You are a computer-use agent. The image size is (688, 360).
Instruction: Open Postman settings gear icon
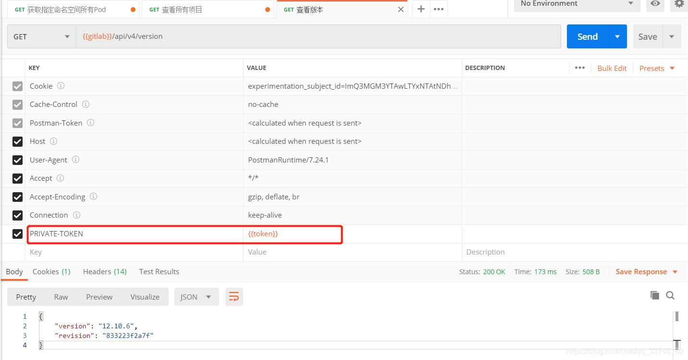pos(679,4)
